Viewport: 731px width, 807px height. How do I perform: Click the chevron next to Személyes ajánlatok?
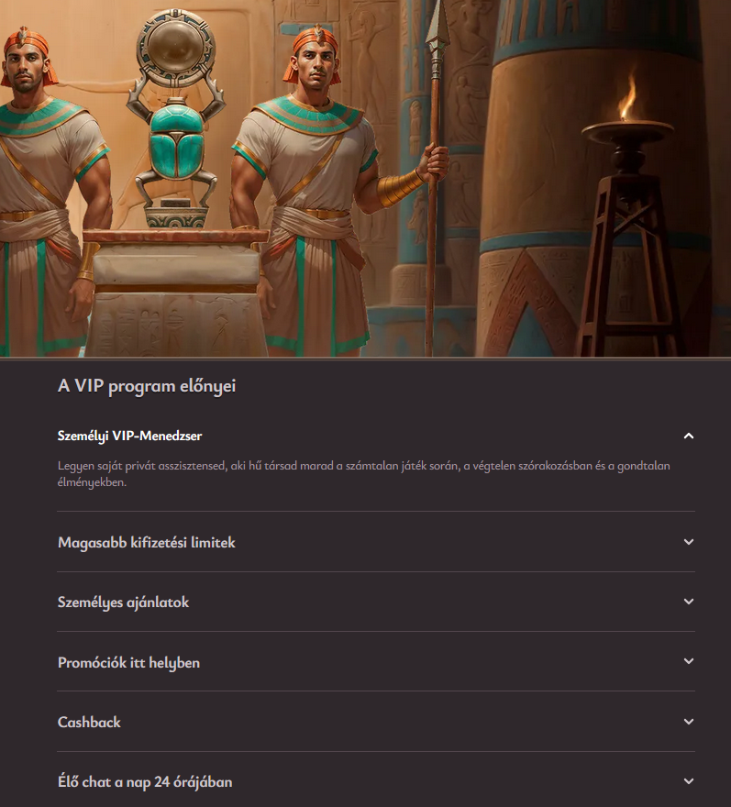point(688,602)
